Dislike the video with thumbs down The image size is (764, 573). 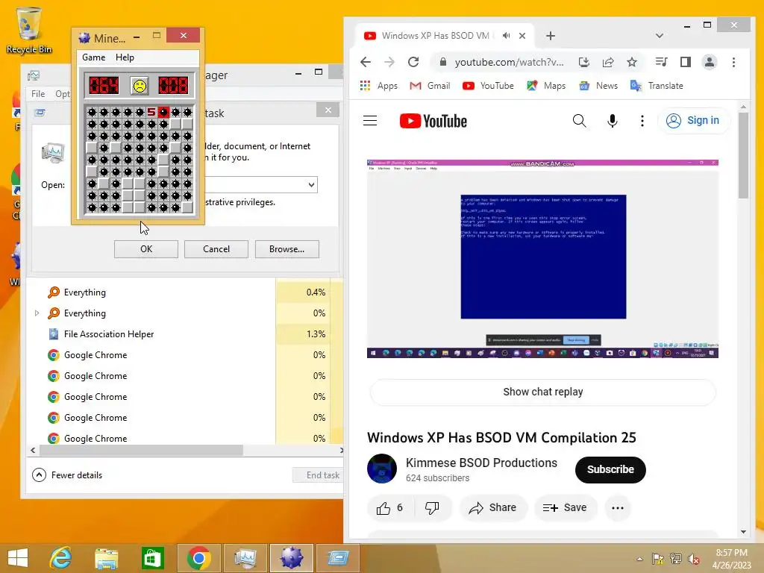click(x=433, y=508)
